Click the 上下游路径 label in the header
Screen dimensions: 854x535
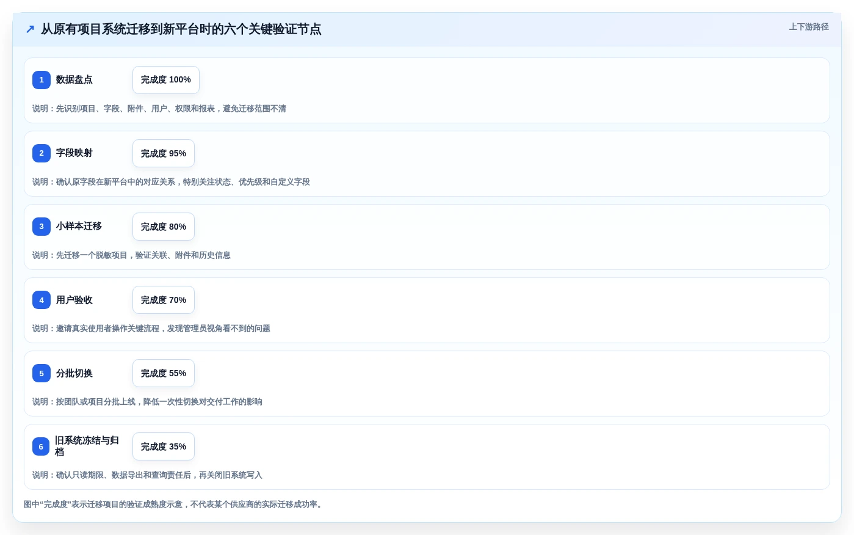click(x=809, y=27)
